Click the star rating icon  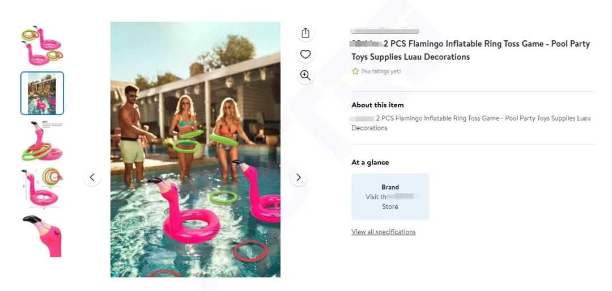coord(355,71)
